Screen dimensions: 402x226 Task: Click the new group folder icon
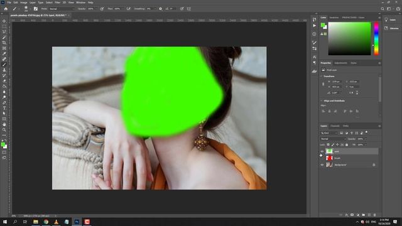pos(364,215)
